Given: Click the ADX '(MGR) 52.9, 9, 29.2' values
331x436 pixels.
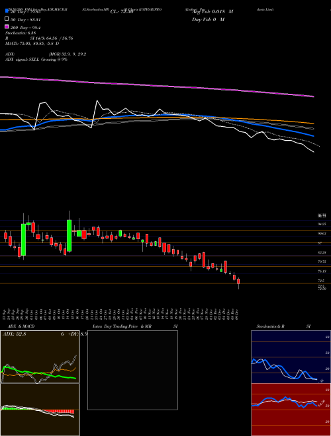Looking at the screenshot, I should click(67, 54).
